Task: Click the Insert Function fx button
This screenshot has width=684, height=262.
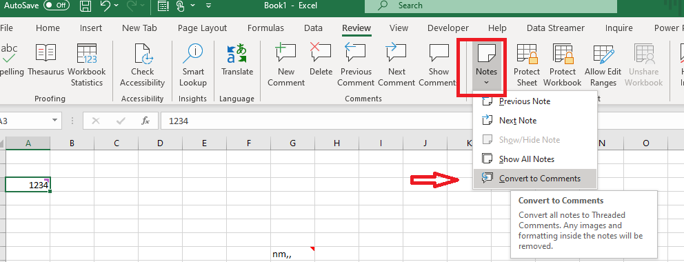Action: click(145, 121)
